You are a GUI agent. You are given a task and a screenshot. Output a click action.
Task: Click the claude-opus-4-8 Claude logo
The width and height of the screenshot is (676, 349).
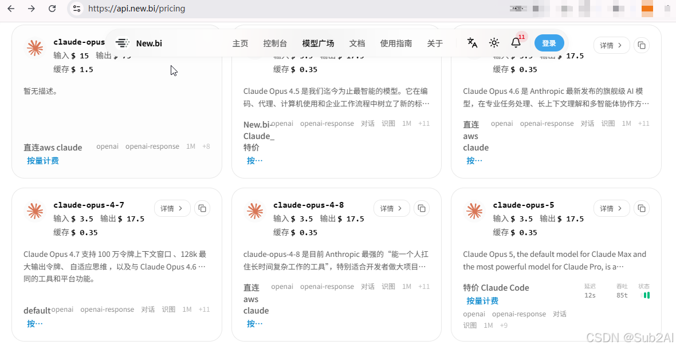(255, 211)
